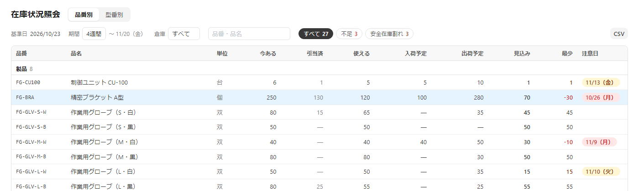Click the -10 minimum value for FG-GLV-M-W
The image size is (639, 191).
pyautogui.click(x=568, y=142)
